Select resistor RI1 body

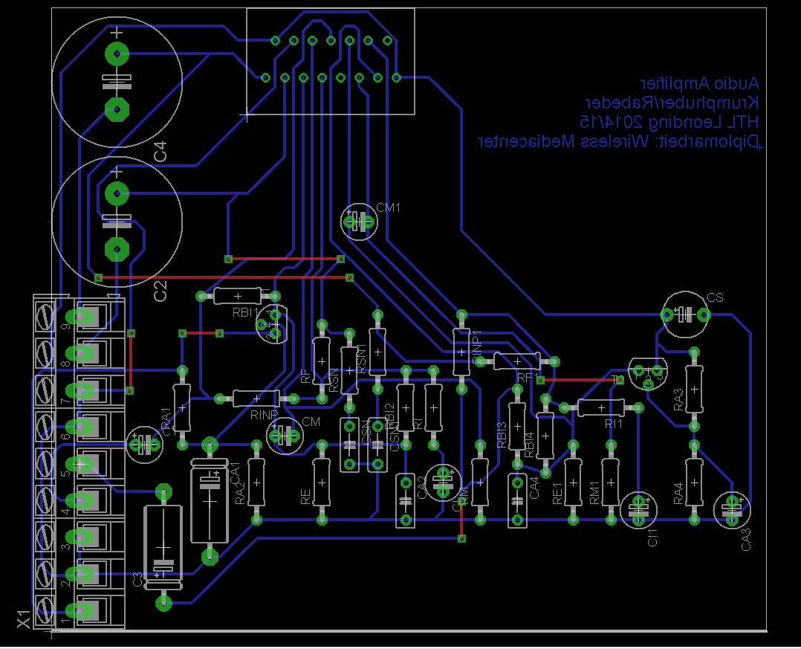click(601, 408)
